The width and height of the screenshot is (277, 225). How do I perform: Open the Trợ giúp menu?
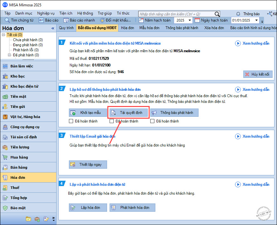point(105,13)
